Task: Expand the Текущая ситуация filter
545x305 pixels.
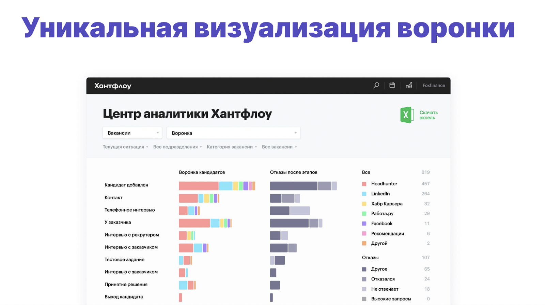Action: click(x=125, y=147)
